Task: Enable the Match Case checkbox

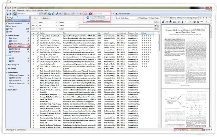Action: (x=139, y=18)
